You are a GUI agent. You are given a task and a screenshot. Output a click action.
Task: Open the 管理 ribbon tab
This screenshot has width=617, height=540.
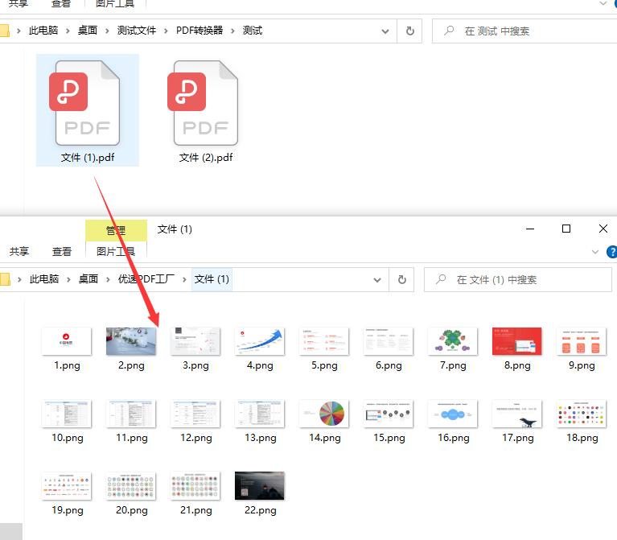click(116, 230)
